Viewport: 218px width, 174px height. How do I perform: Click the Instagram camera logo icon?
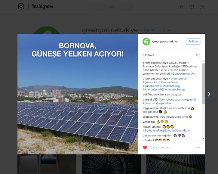[x=21, y=6]
